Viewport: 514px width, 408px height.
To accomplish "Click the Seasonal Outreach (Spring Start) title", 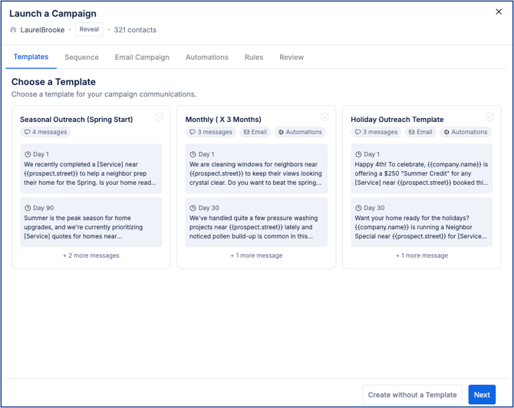I will point(77,120).
